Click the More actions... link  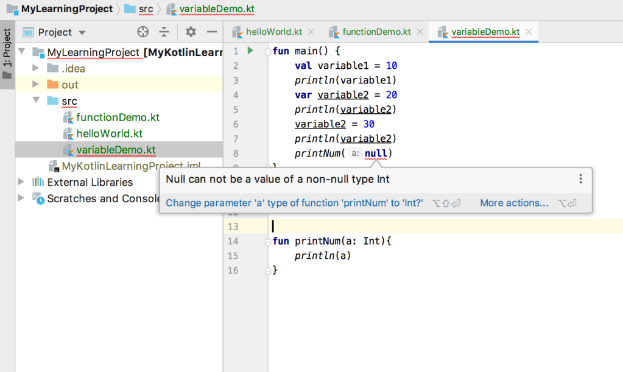514,203
